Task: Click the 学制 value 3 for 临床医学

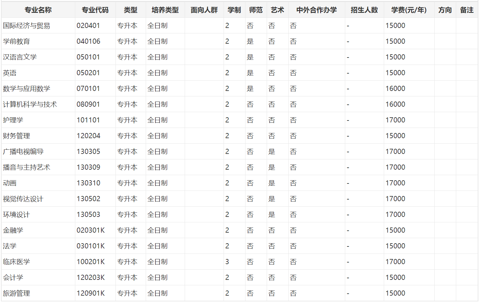Action: coord(227,262)
